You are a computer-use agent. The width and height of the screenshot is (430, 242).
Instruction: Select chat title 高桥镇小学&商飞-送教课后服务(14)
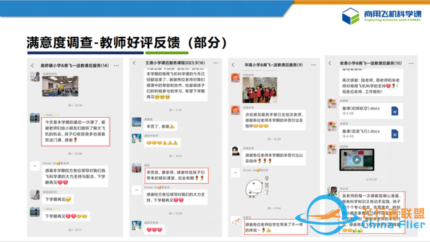[x=75, y=66]
